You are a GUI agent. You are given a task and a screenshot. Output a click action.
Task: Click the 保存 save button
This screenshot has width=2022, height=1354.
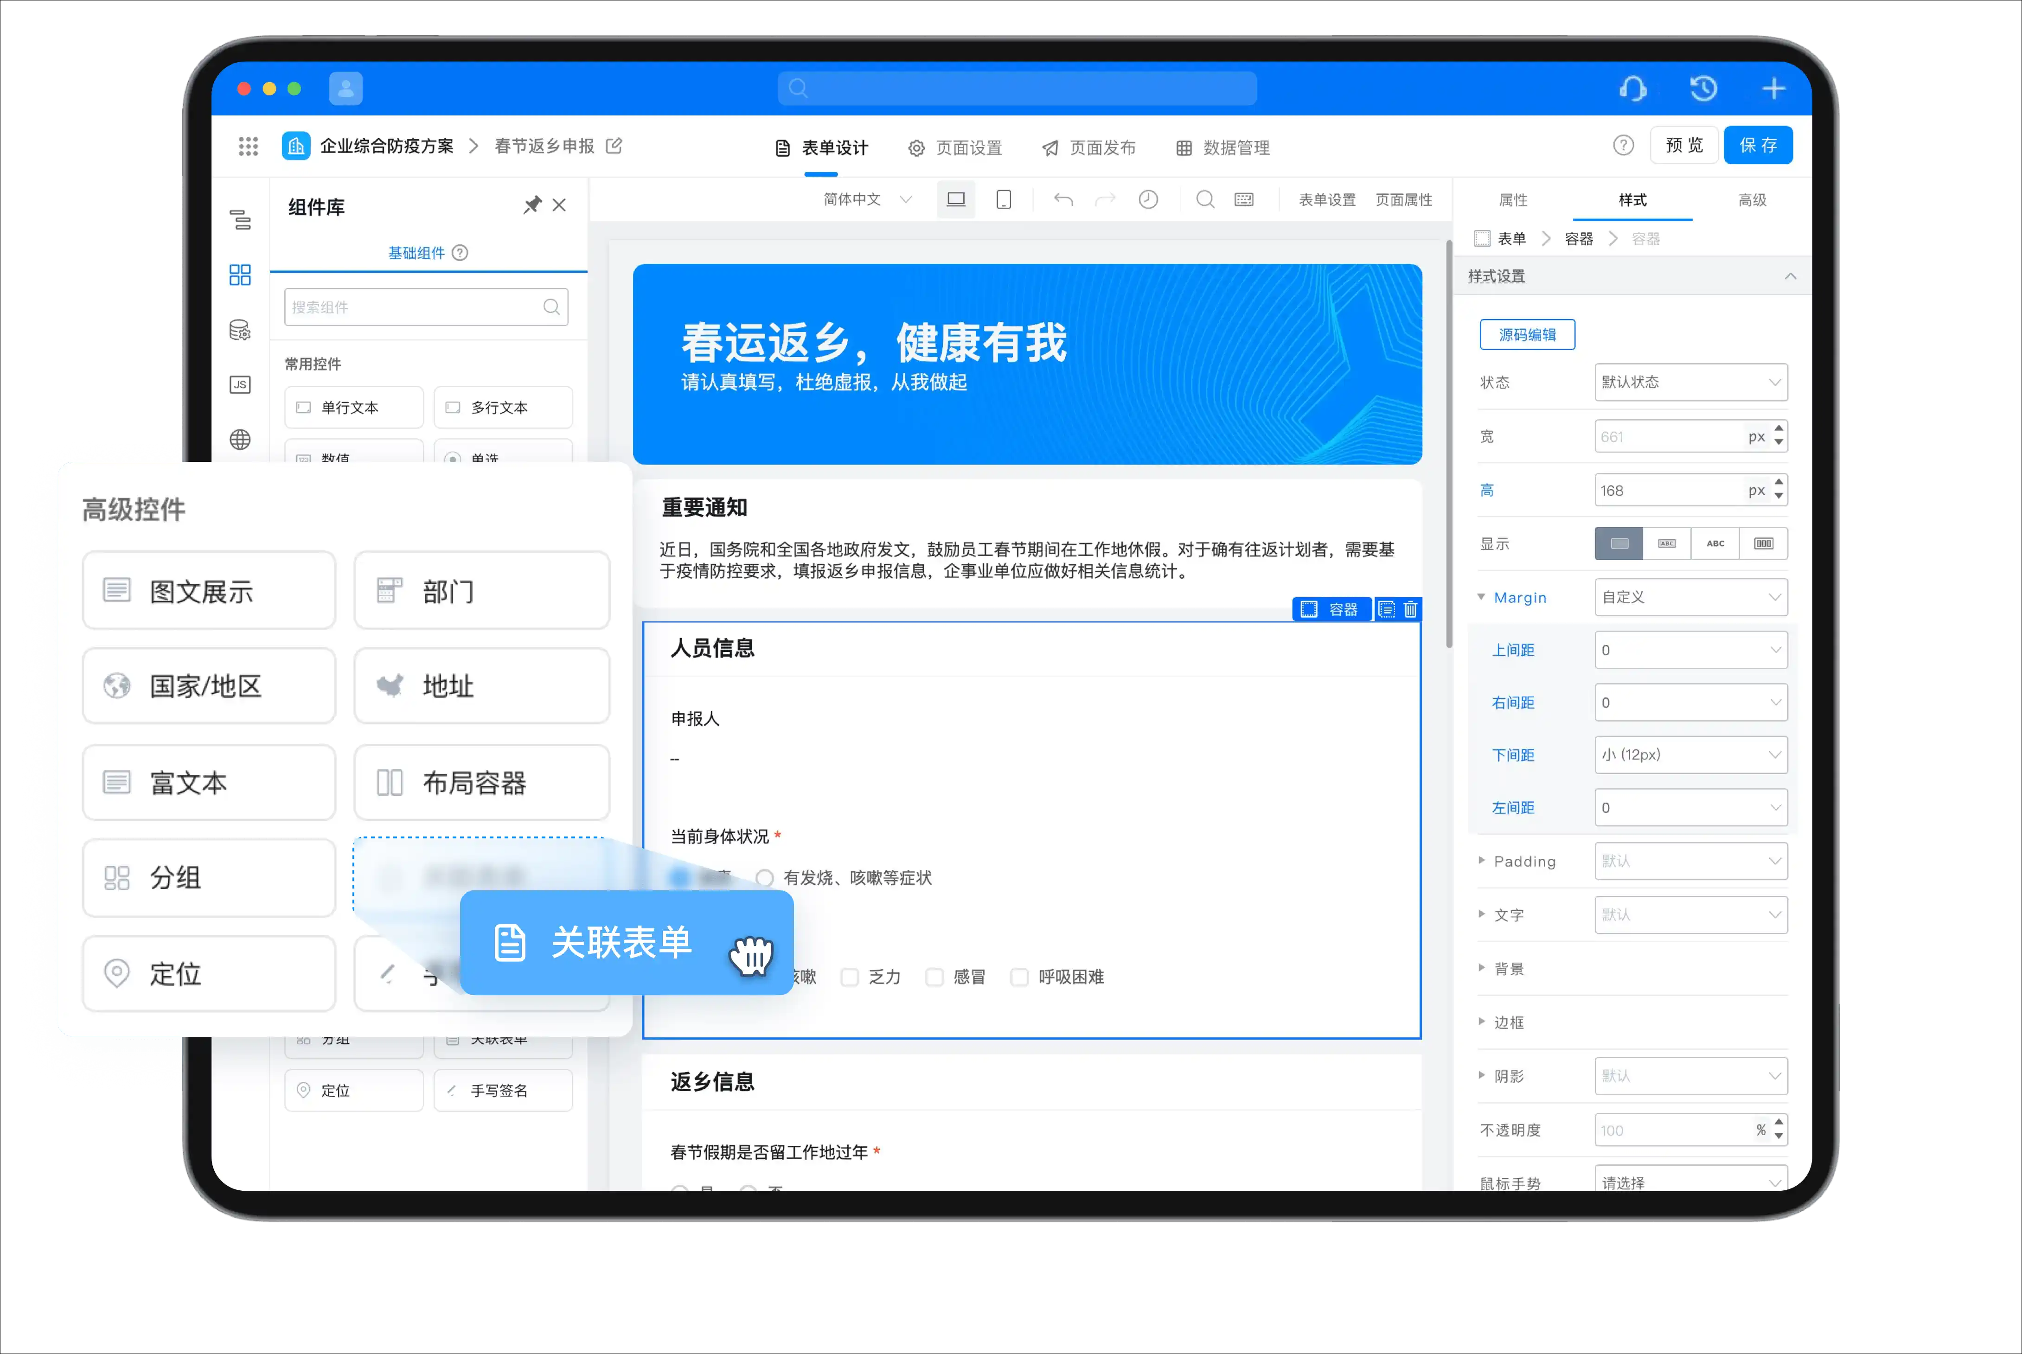(x=1758, y=145)
